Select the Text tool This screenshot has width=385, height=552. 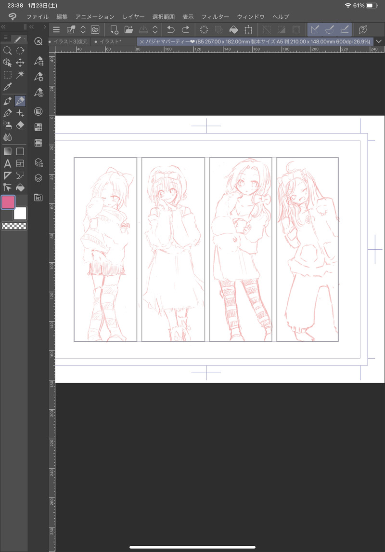coord(7,163)
